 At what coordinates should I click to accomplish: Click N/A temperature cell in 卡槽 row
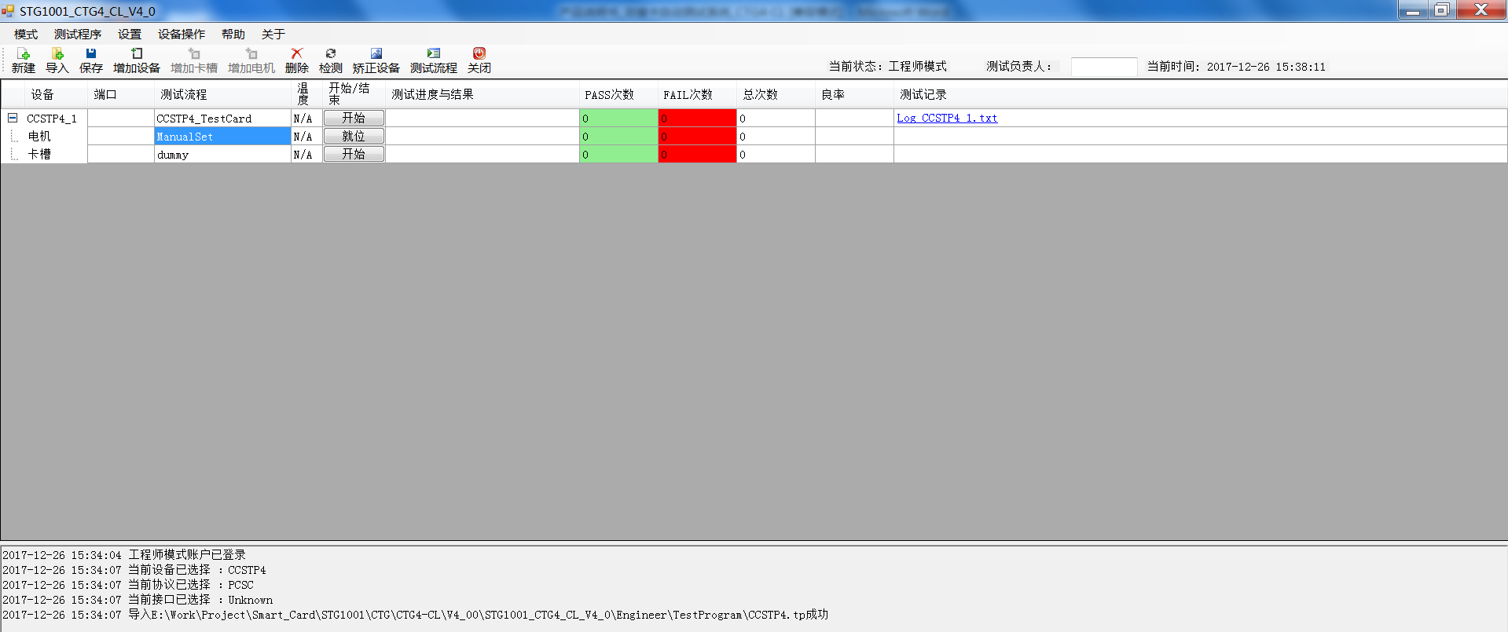[x=307, y=154]
